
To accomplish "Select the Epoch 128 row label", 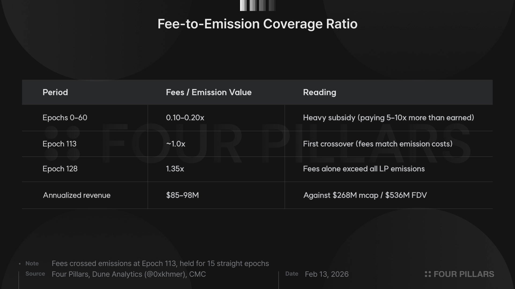I will [60, 169].
